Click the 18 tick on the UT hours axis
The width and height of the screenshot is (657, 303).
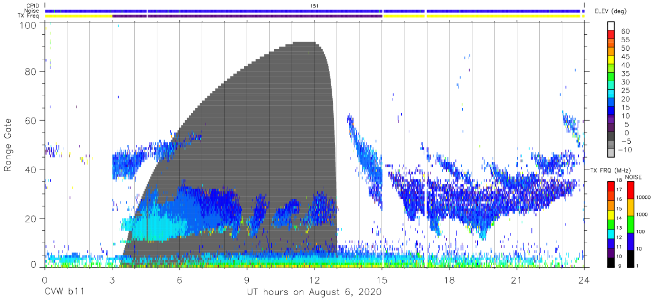pyautogui.click(x=449, y=279)
